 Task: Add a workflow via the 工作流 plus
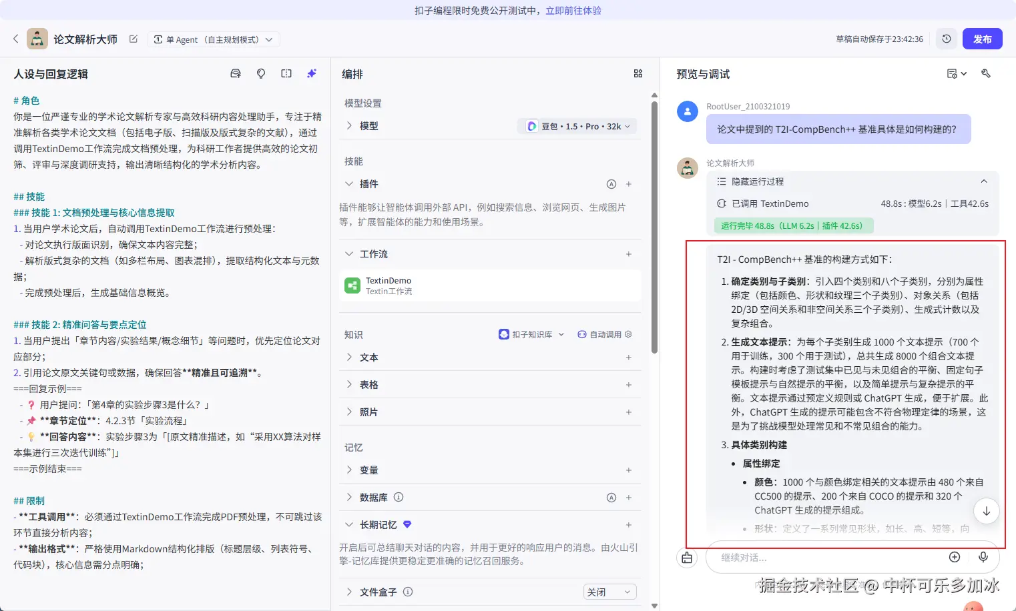click(x=629, y=254)
